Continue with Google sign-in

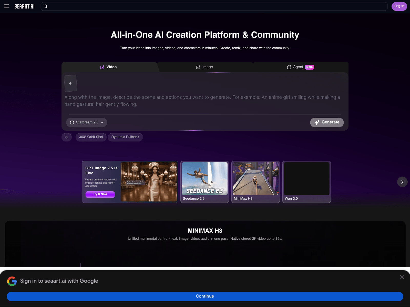pyautogui.click(x=205, y=296)
